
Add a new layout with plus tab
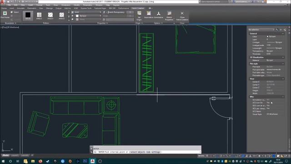pyautogui.click(x=32, y=155)
